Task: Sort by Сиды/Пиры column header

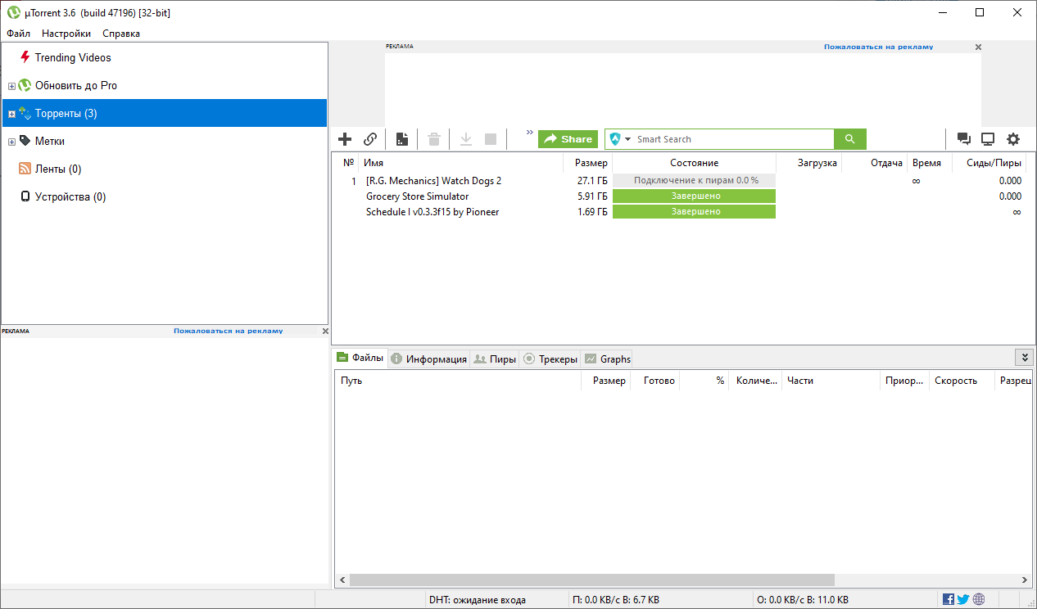Action: (x=989, y=163)
